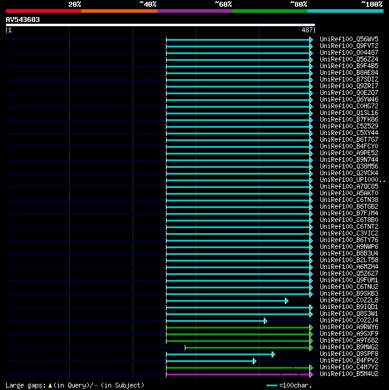Open hit UniRef100_Q9FVT2 label
389x390 pixels.
349,46
